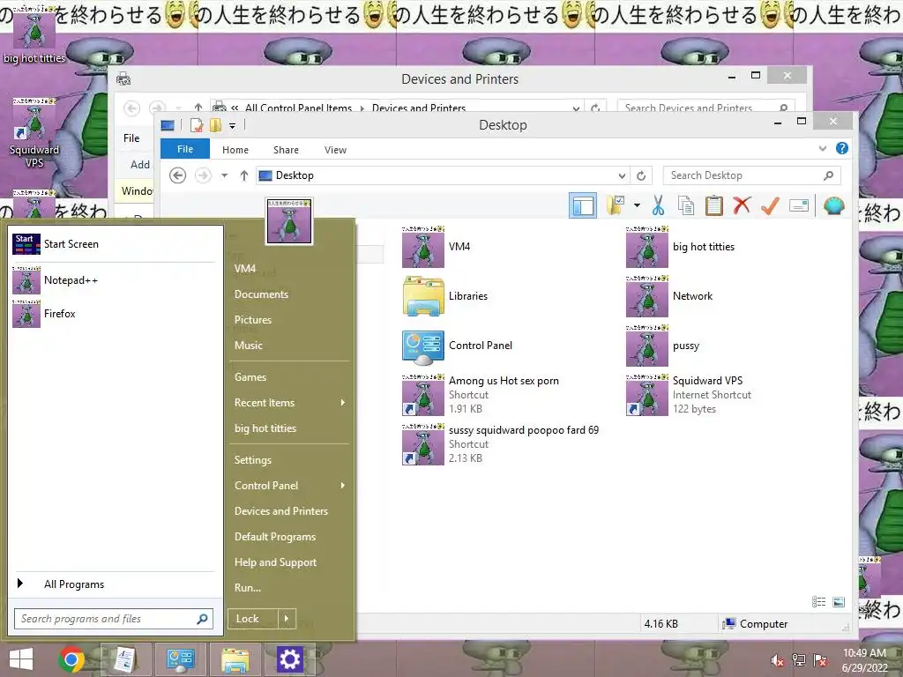Image resolution: width=903 pixels, height=677 pixels.
Task: Click the blue Help question mark
Action: pyautogui.click(x=842, y=148)
